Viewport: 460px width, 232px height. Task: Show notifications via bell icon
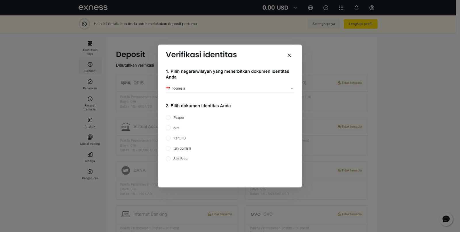coord(356,8)
